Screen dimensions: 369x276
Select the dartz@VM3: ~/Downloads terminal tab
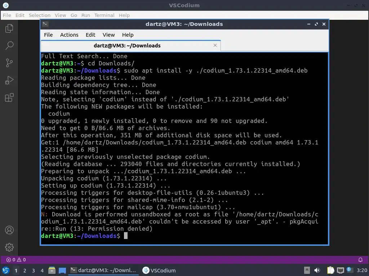click(130, 46)
